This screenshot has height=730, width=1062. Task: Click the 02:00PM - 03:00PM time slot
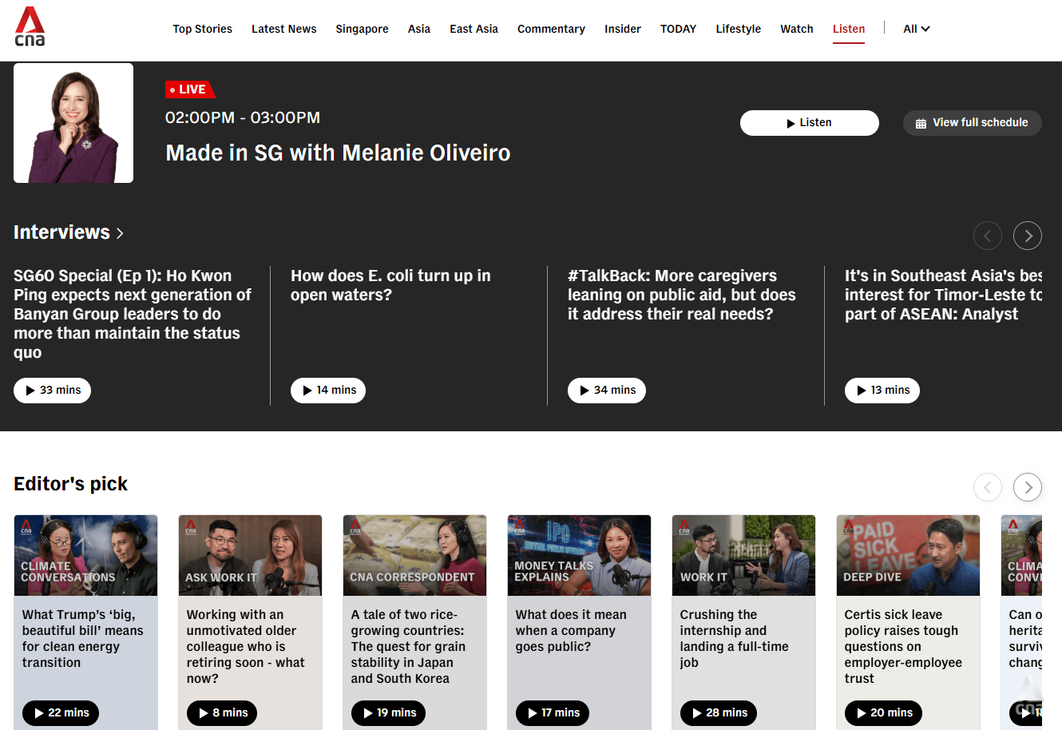click(243, 117)
